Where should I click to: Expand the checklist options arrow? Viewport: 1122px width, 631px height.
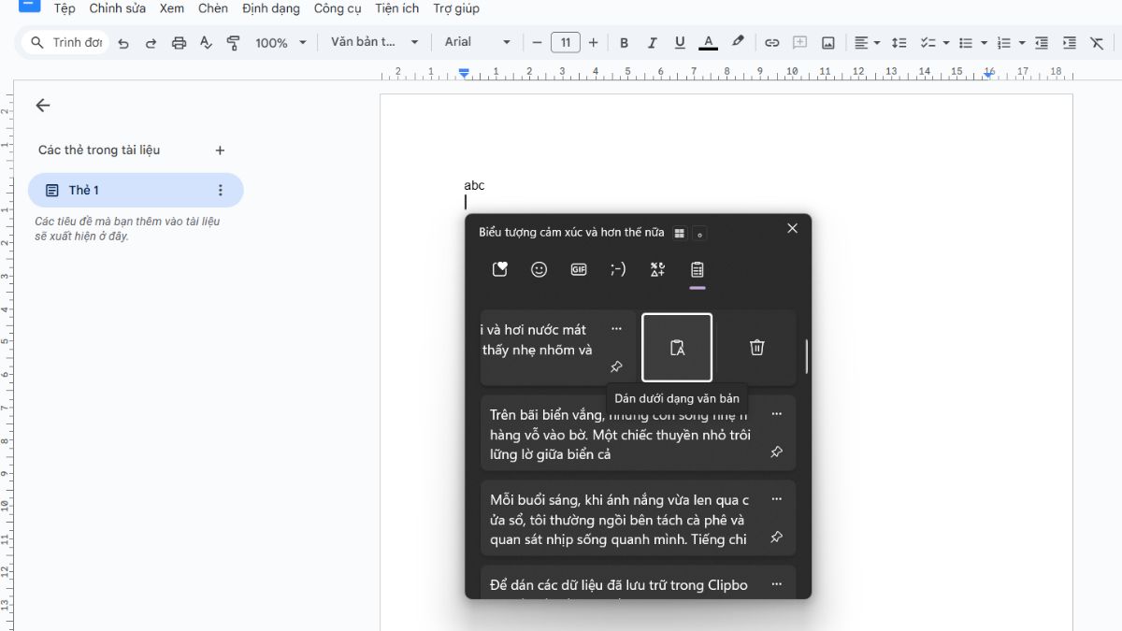tap(946, 43)
